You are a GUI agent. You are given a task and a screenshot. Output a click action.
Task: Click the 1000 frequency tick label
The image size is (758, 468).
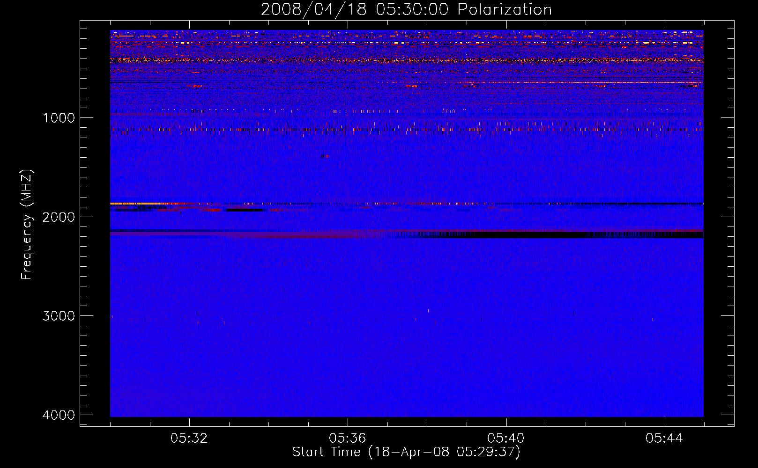(59, 117)
